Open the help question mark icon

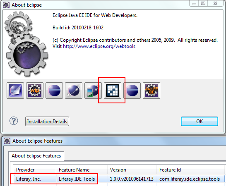(14, 121)
